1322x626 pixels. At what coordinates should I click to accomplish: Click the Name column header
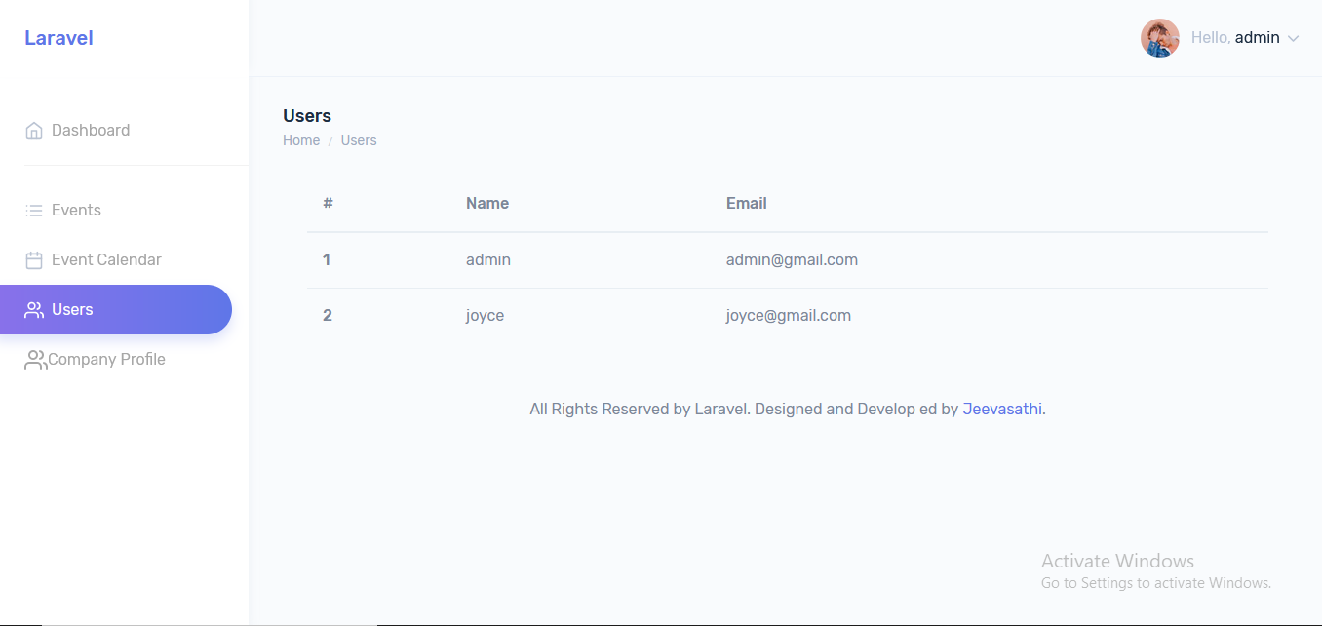pyautogui.click(x=487, y=204)
